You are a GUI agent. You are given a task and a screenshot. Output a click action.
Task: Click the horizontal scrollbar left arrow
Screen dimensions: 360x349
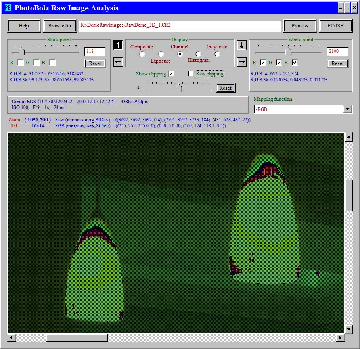12,337
